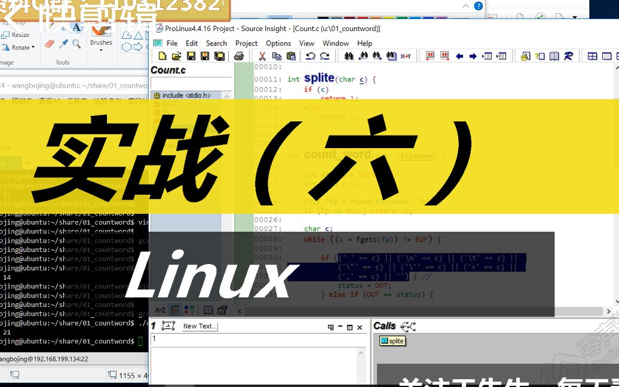Click the New Text button in the clipboard window
This screenshot has width=619, height=387.
tap(200, 326)
